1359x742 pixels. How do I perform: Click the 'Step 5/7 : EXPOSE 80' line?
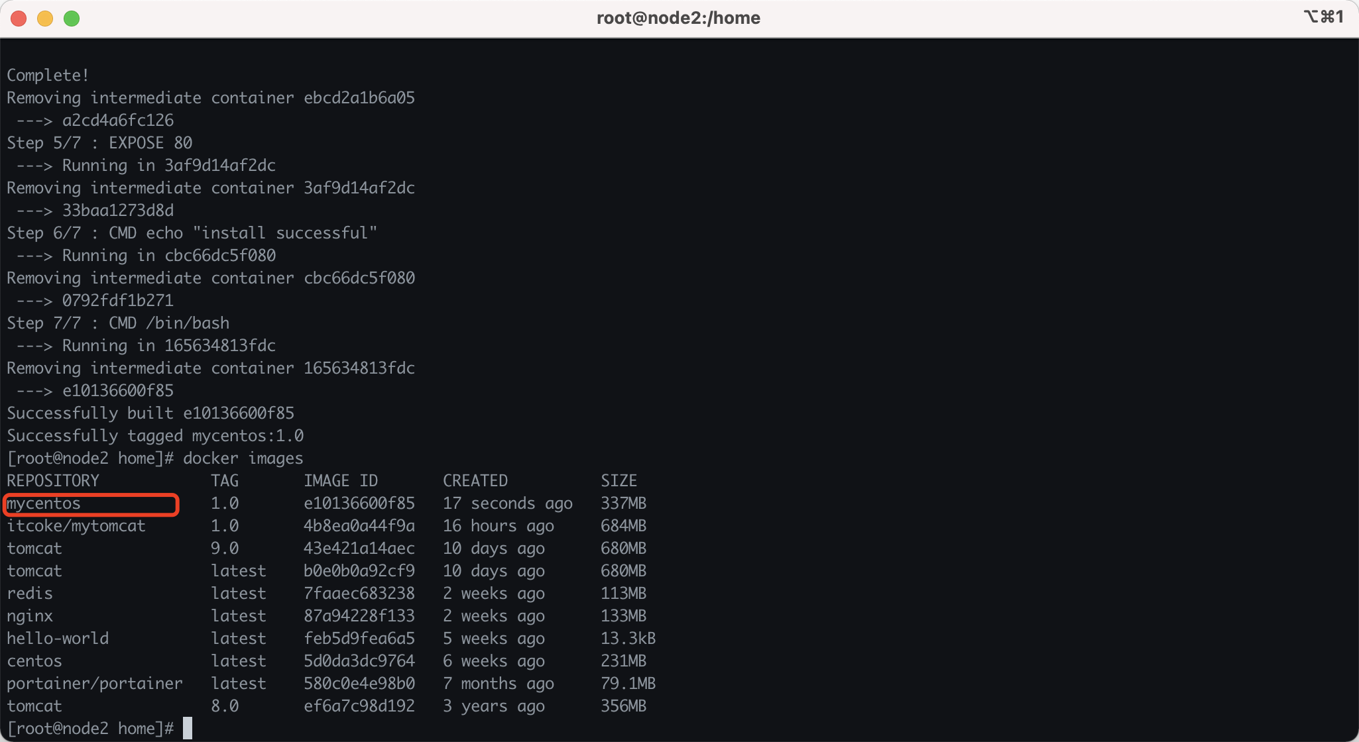(99, 143)
